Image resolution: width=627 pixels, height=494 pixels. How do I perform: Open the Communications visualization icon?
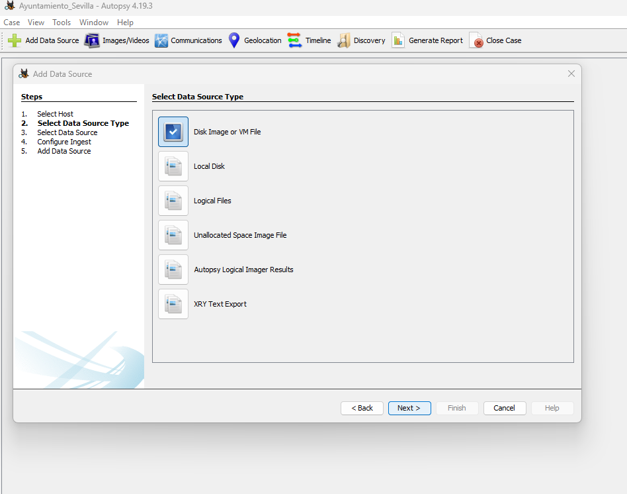tap(161, 40)
